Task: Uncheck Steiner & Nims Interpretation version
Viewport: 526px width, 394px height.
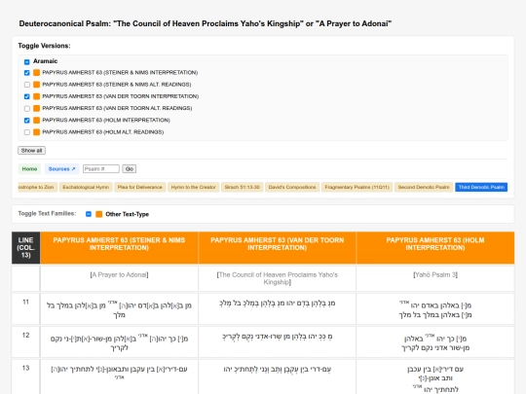Action: [x=27, y=73]
